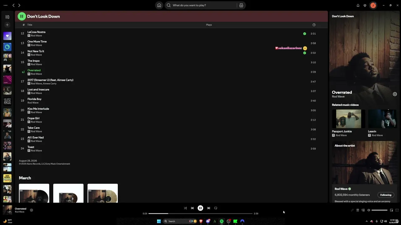Open the Bad Bunny playlist thumbnail in sidebar
The height and width of the screenshot is (225, 401).
(x=7, y=178)
